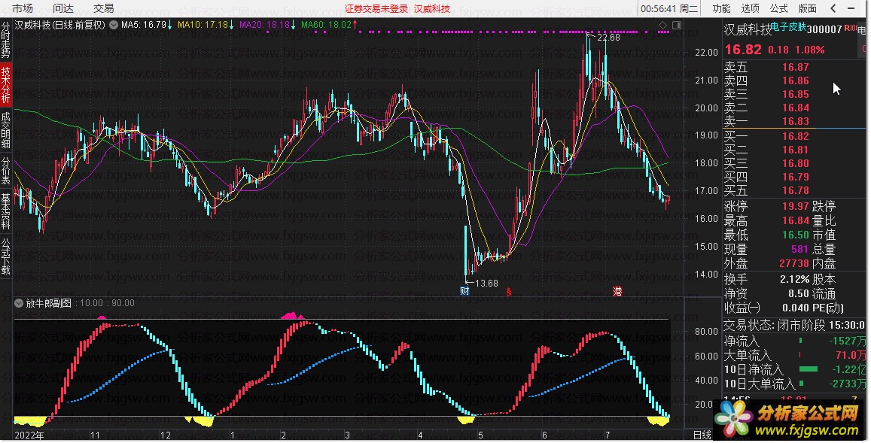Click the 10日净流入 green bar
This screenshot has width=871, height=443.
point(809,369)
